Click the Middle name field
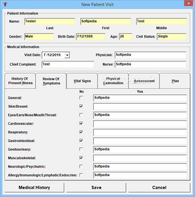This screenshot has height=197, width=195. [x=161, y=21]
